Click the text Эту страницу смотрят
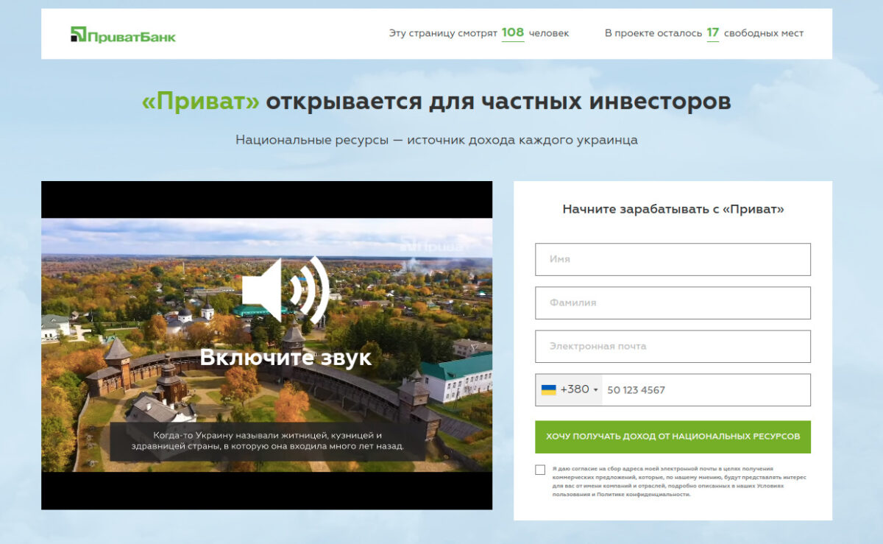The image size is (883, 544). point(443,33)
